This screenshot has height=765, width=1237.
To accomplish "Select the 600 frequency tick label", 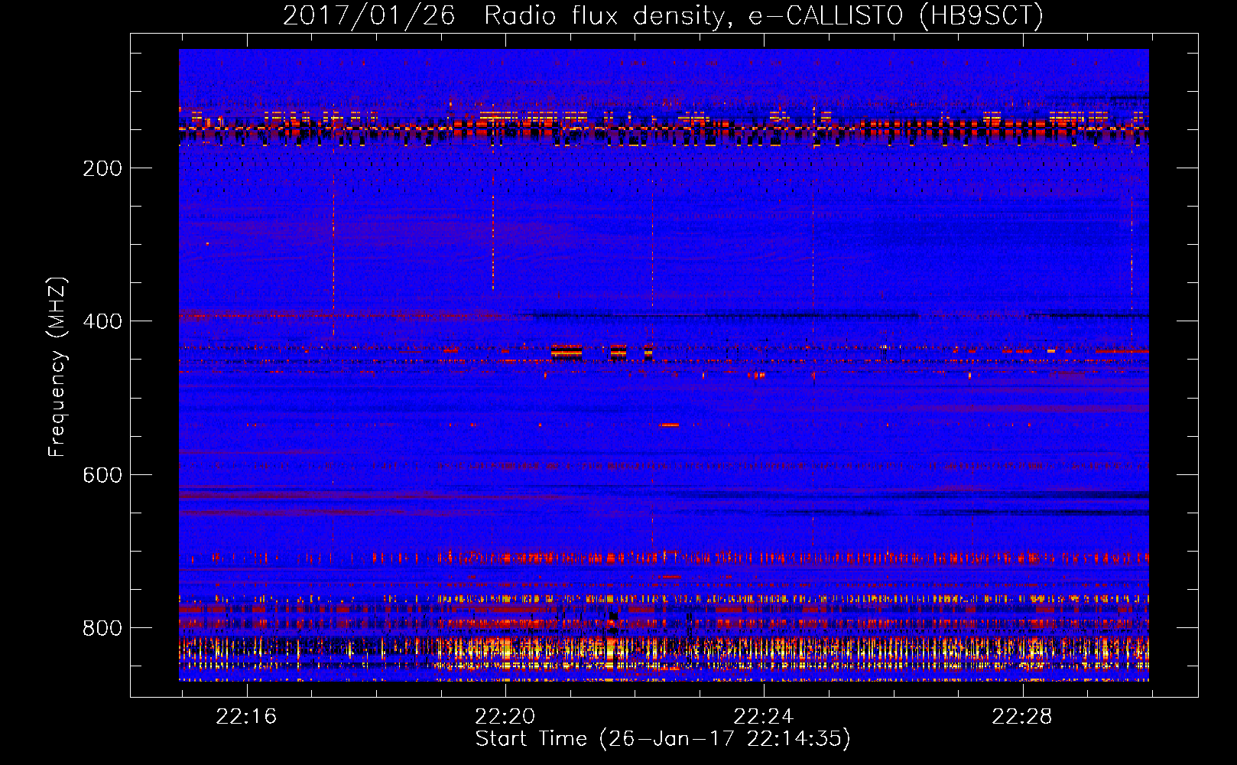I will pos(102,475).
